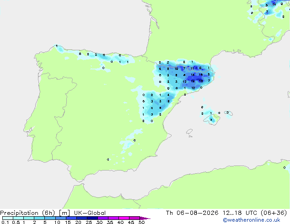Click the 'Precipitation (6h)' title text
Viewport: 290px width, 224px height.
27,213
